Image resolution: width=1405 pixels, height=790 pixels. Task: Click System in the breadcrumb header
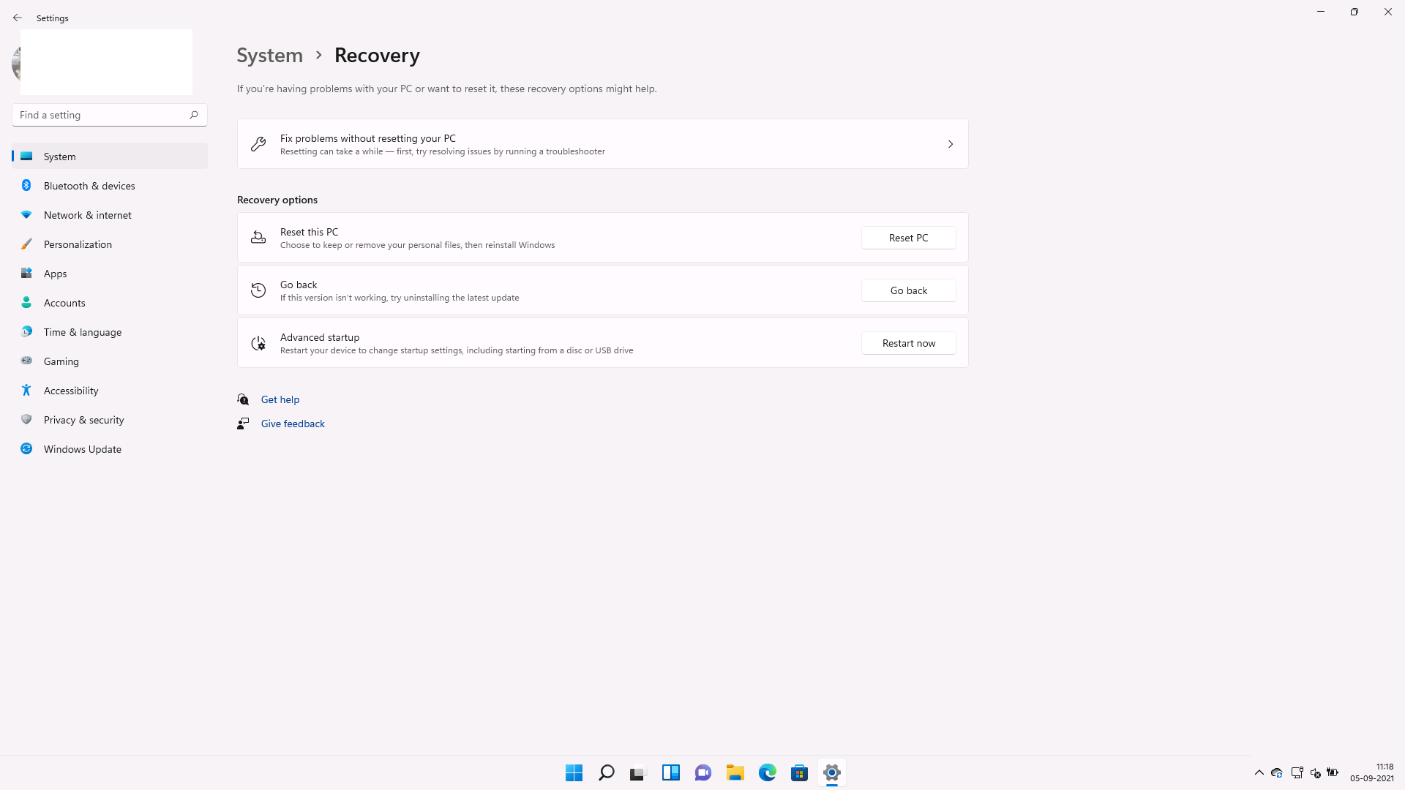pyautogui.click(x=269, y=55)
